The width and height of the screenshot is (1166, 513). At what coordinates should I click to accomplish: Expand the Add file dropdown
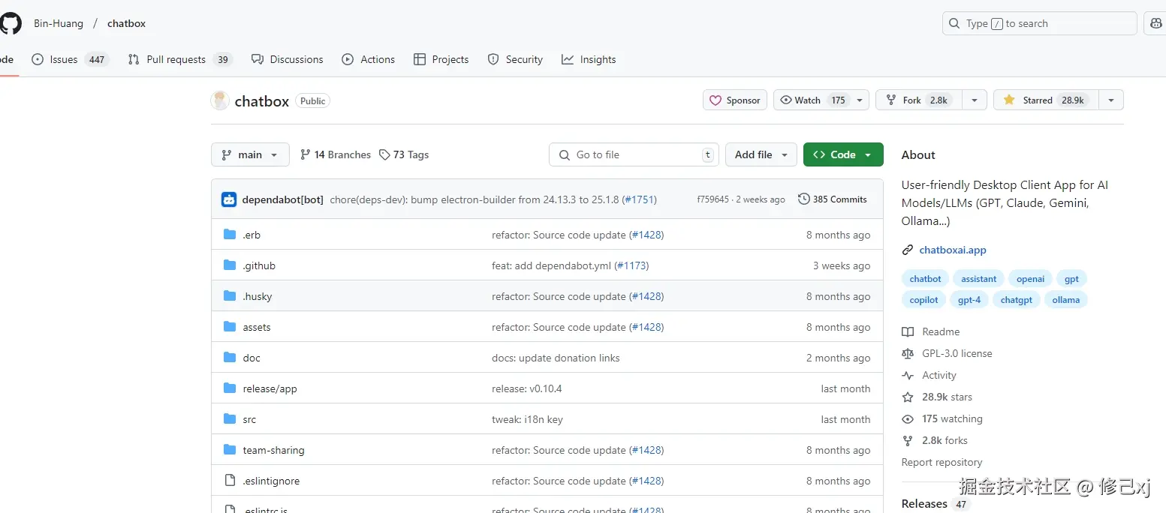pyautogui.click(x=761, y=154)
